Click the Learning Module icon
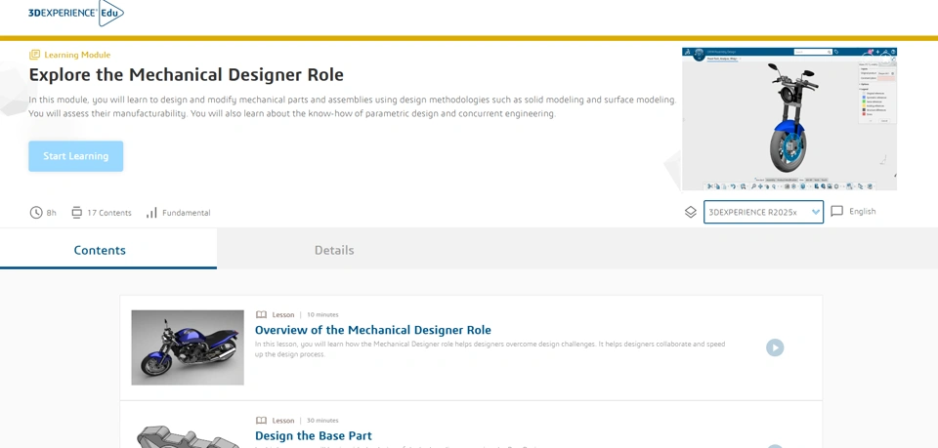The image size is (938, 448). tap(35, 55)
